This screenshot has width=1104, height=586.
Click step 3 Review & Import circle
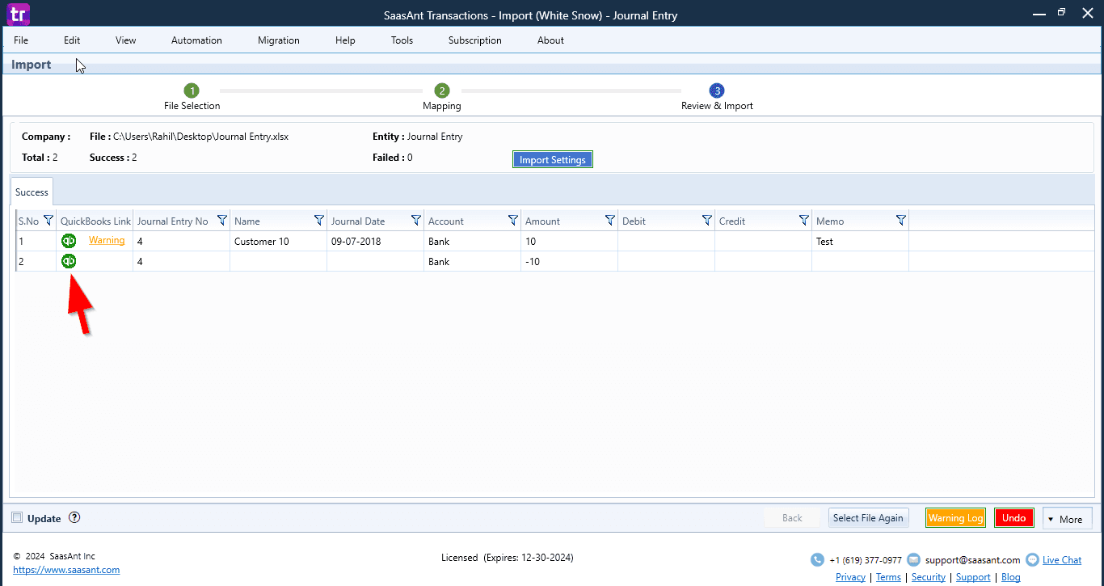click(x=717, y=91)
